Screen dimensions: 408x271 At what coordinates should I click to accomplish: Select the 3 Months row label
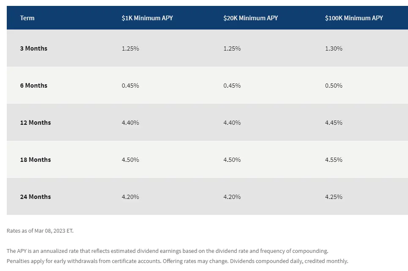click(34, 48)
